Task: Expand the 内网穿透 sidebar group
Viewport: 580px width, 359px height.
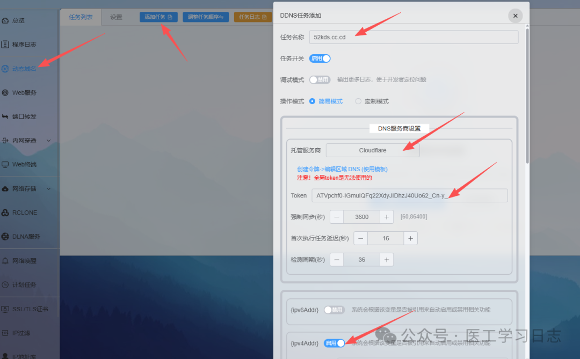Action: (x=24, y=140)
